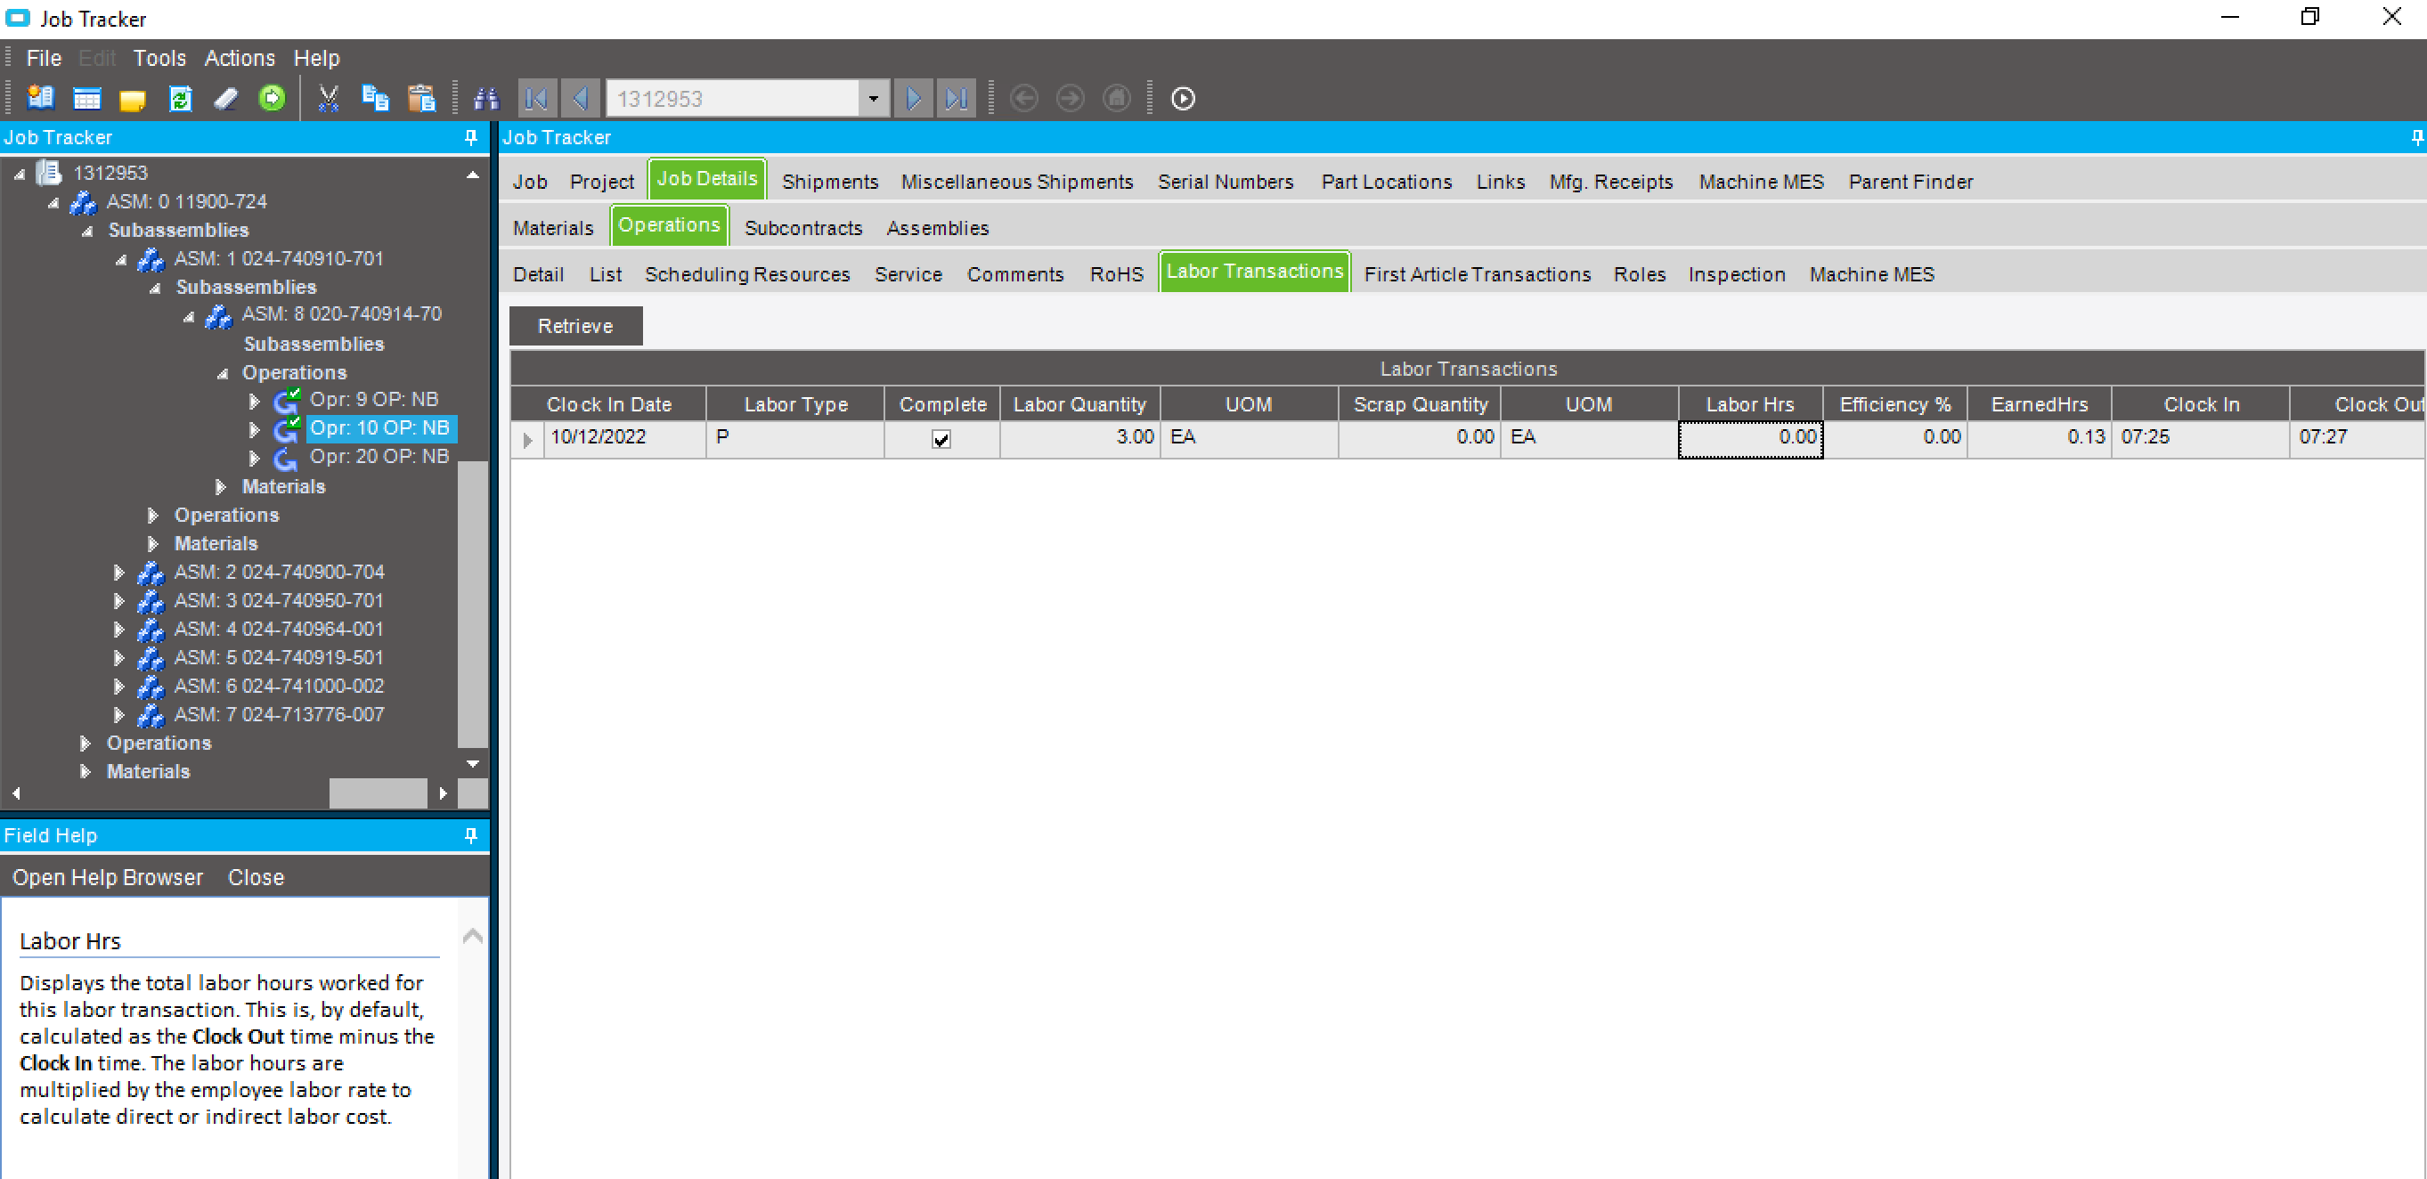
Task: Expand Opr: 20 OP: NB node
Action: (x=255, y=458)
